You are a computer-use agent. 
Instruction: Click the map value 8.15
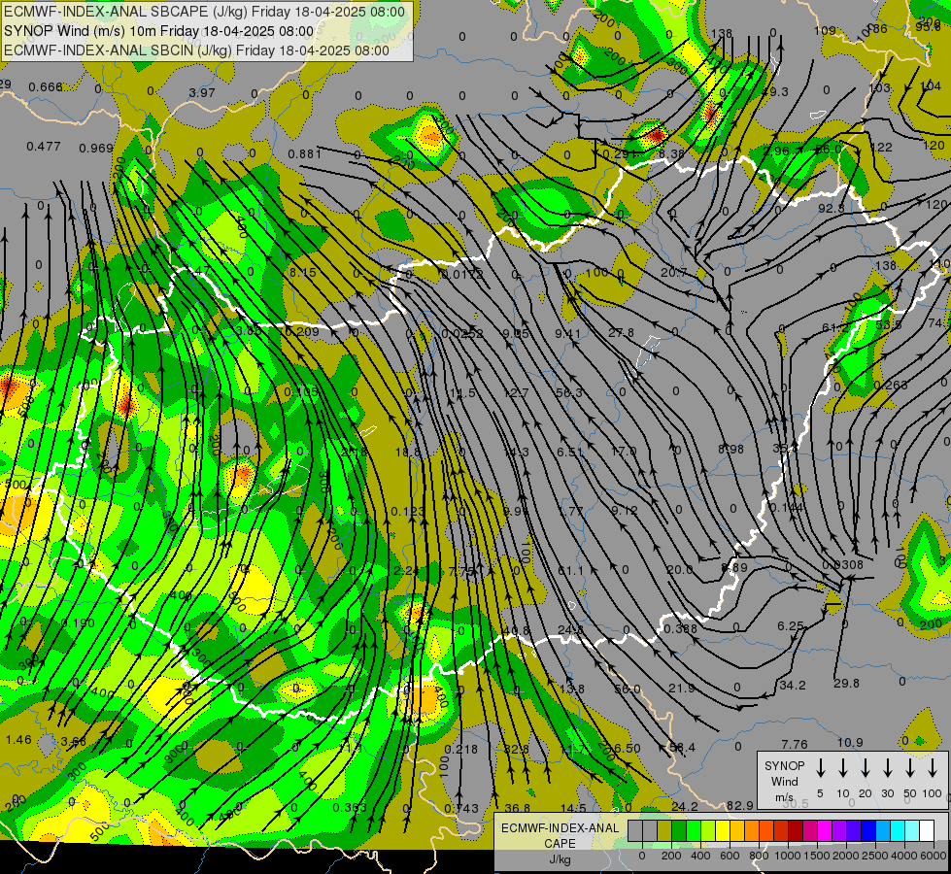303,272
